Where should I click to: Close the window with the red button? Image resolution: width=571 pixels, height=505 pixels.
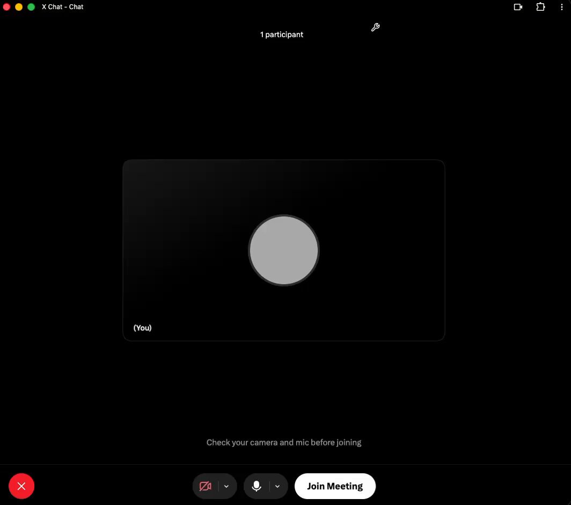[x=6, y=7]
